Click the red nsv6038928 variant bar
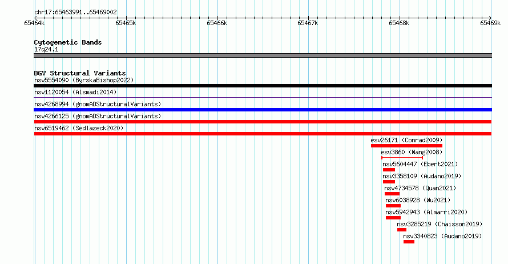Image resolution: width=508 pixels, height=264 pixels. point(393,206)
